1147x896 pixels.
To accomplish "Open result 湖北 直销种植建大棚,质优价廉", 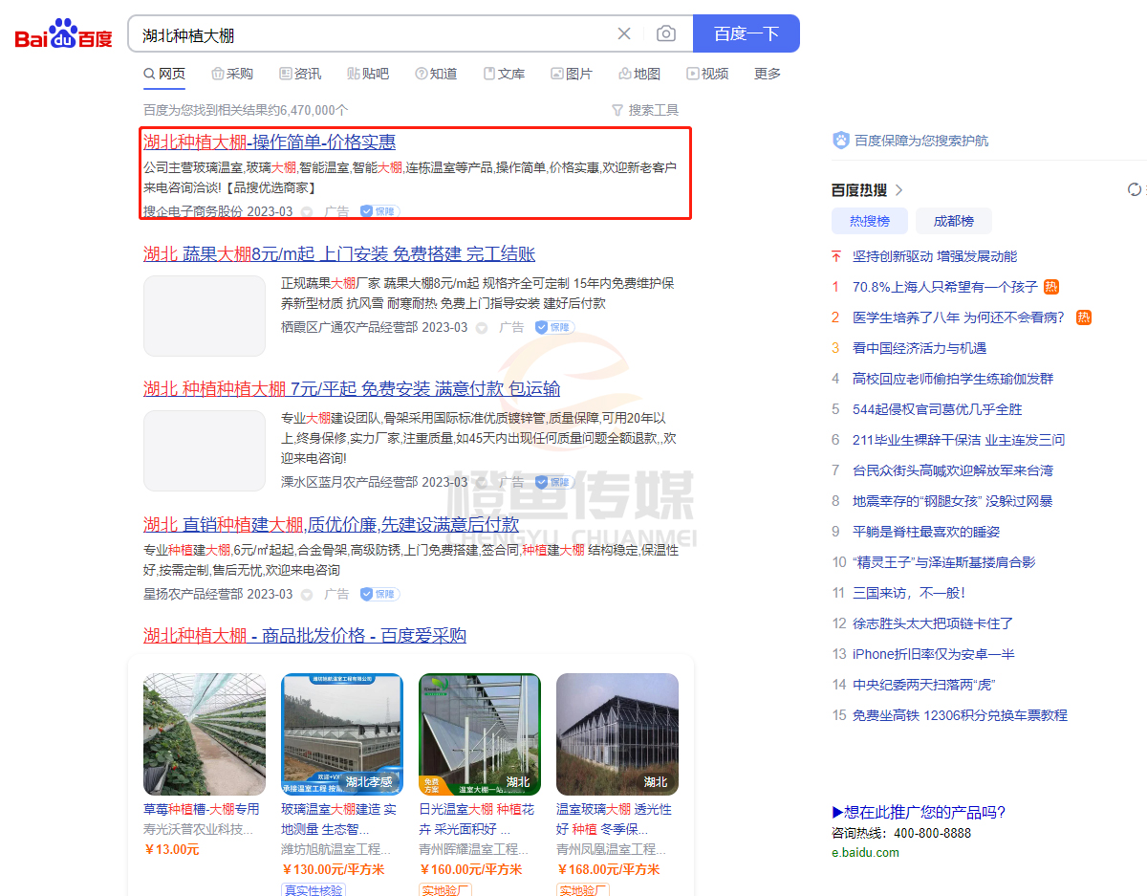I will (331, 524).
